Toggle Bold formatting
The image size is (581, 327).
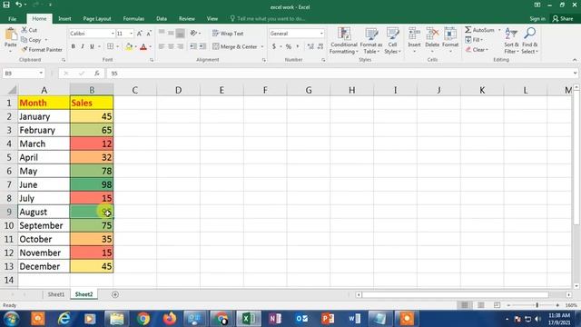(73, 46)
